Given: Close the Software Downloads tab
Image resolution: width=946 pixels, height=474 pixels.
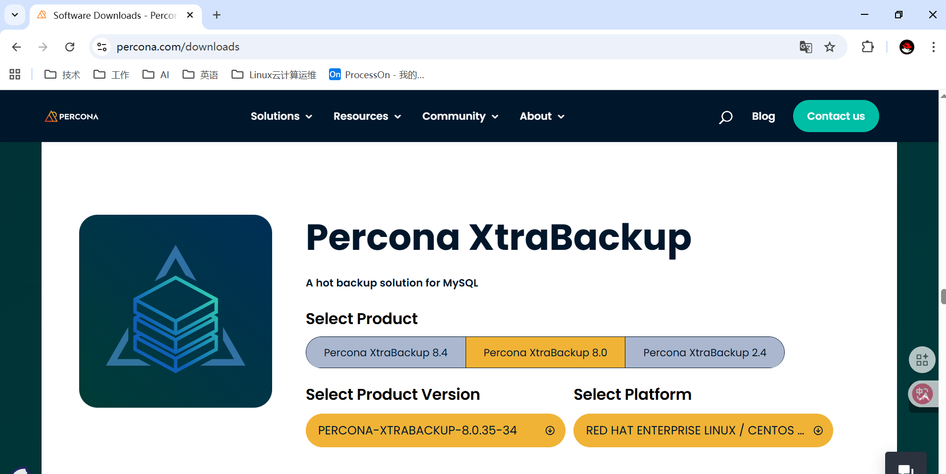Looking at the screenshot, I should [x=190, y=15].
